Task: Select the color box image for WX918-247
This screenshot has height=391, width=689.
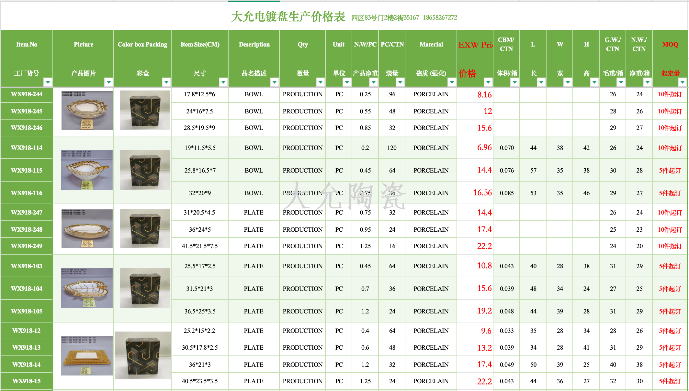Action: tap(145, 228)
